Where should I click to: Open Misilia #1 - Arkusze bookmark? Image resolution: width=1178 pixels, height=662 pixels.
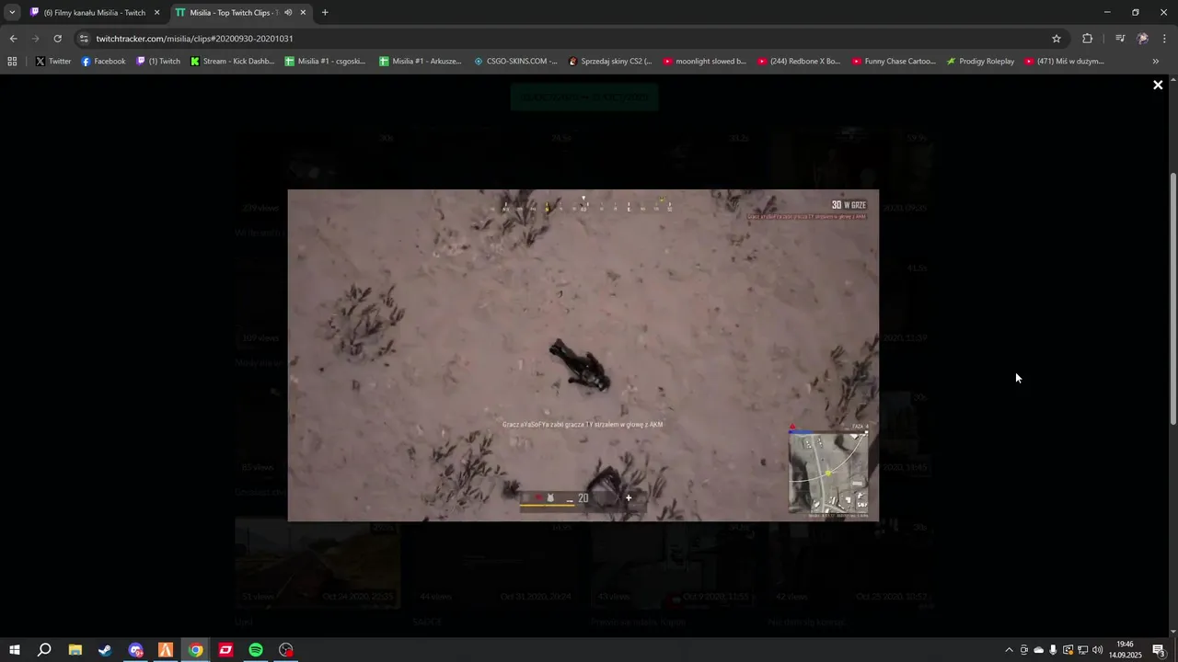[420, 62]
